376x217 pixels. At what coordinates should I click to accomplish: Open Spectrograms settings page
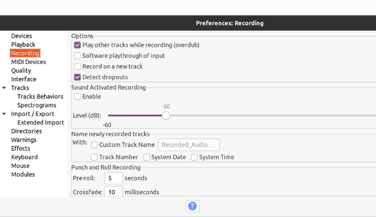tap(37, 105)
